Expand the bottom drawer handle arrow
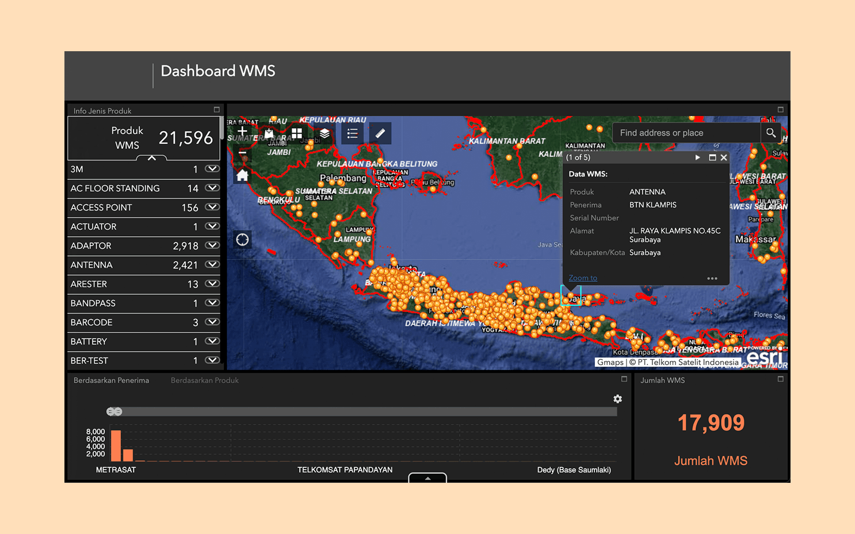The width and height of the screenshot is (855, 534). pyautogui.click(x=428, y=478)
